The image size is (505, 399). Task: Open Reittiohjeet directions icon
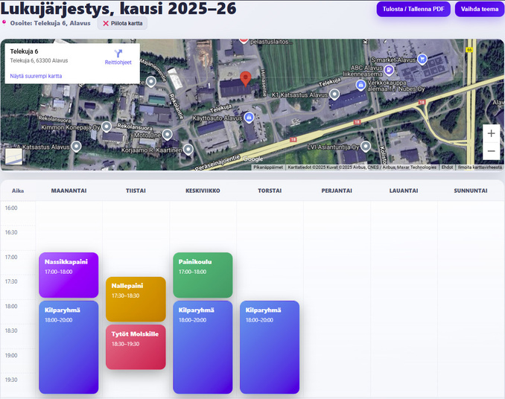pos(118,54)
